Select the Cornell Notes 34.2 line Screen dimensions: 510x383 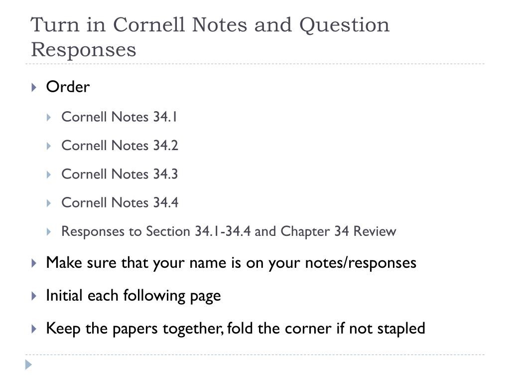pyautogui.click(x=120, y=146)
